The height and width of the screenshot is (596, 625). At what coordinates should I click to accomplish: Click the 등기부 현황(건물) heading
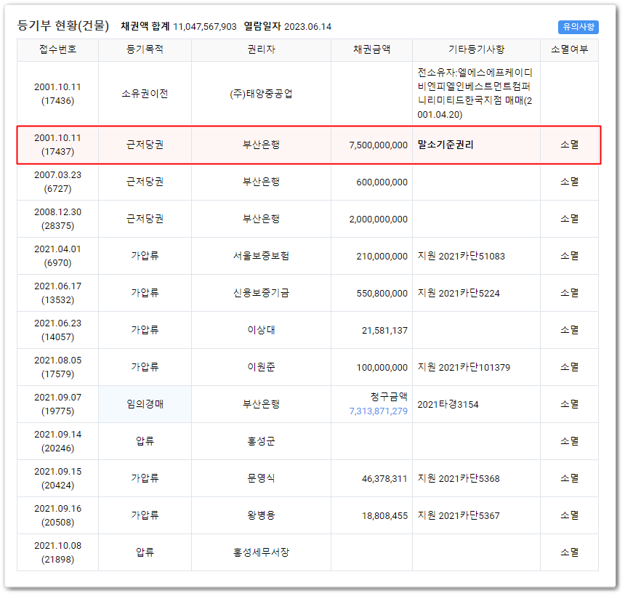pos(63,26)
